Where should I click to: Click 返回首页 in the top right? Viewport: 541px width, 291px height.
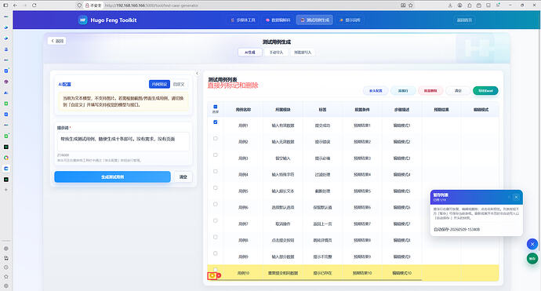coord(464,20)
